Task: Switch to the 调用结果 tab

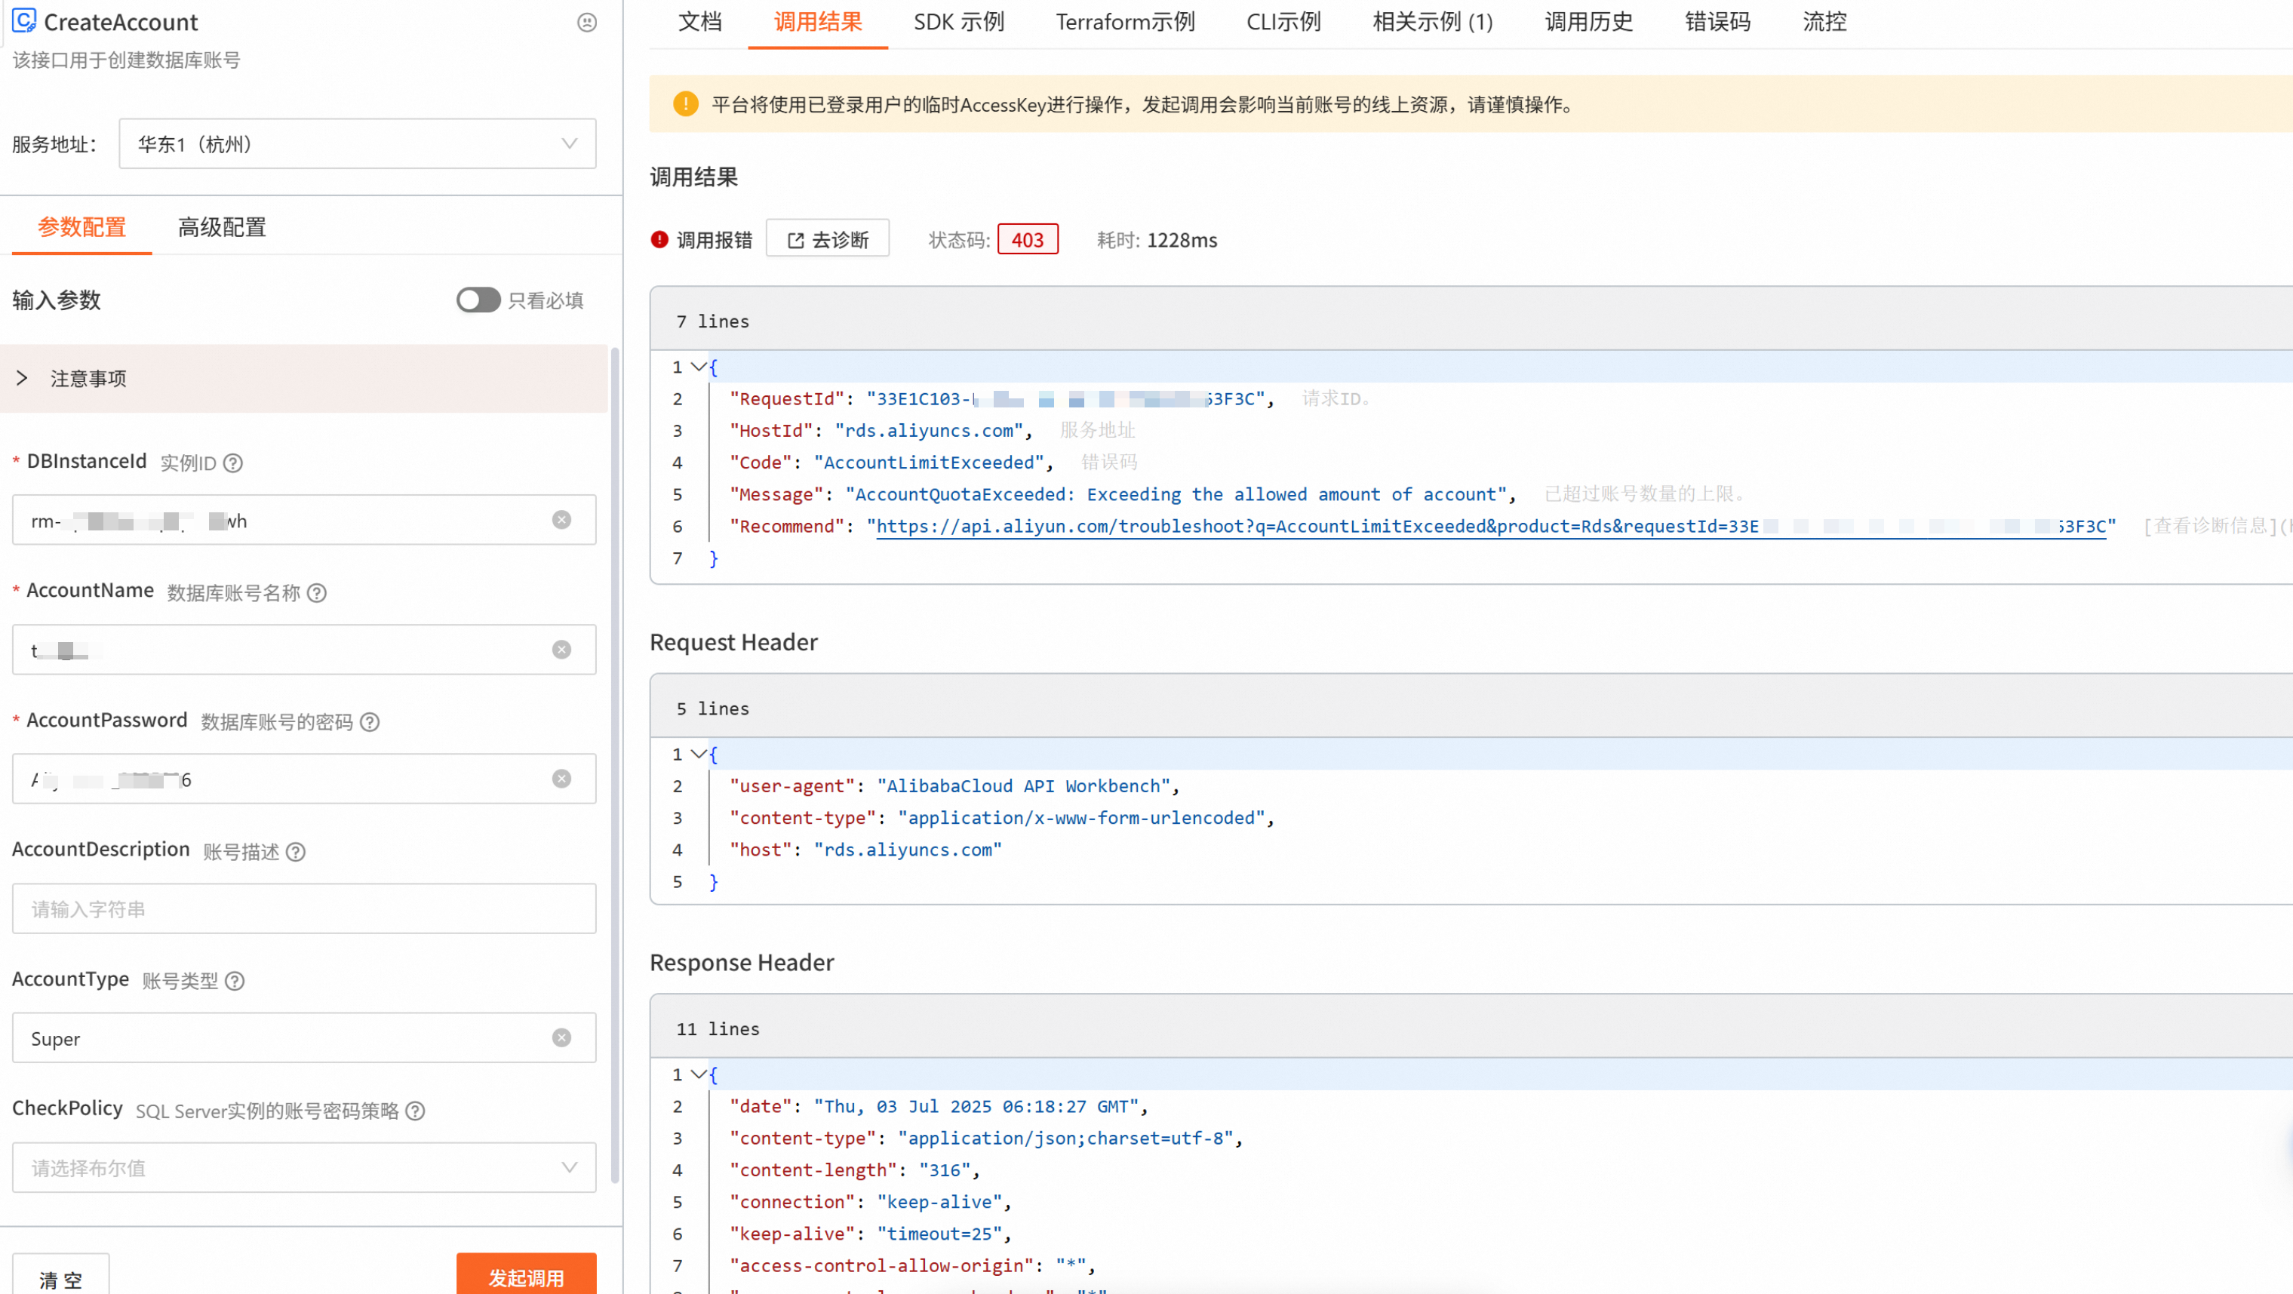Action: pyautogui.click(x=818, y=22)
